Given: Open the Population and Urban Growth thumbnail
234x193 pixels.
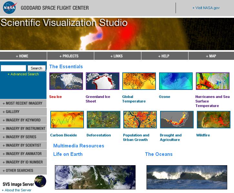Looking at the screenshot, I should 140,119.
